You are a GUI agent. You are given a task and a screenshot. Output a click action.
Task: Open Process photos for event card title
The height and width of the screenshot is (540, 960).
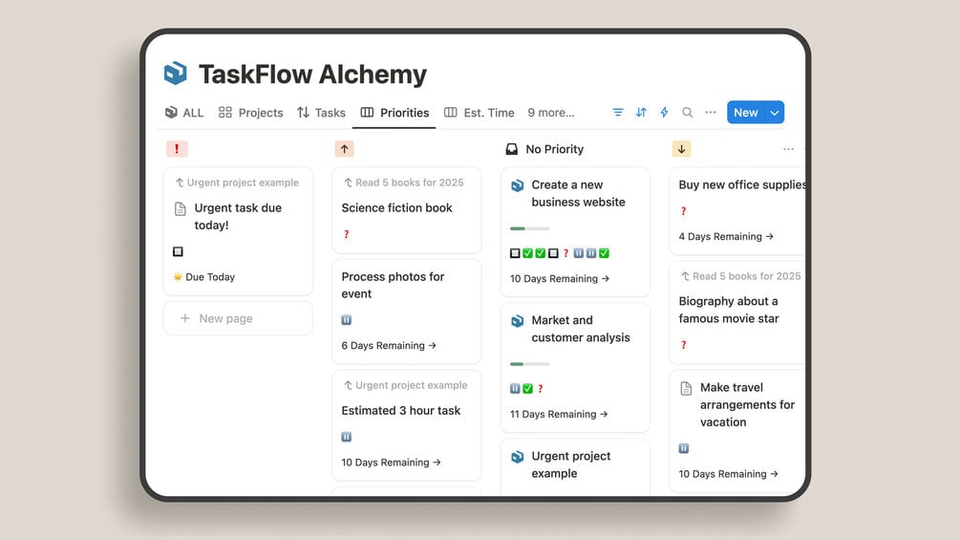393,286
